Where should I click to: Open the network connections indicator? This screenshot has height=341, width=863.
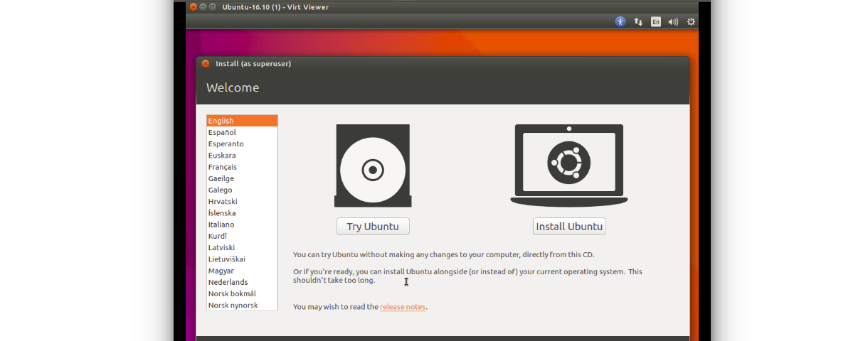(638, 22)
